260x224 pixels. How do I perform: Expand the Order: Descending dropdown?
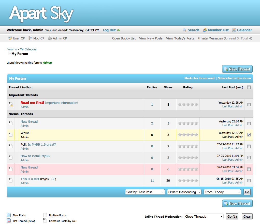[184, 192]
